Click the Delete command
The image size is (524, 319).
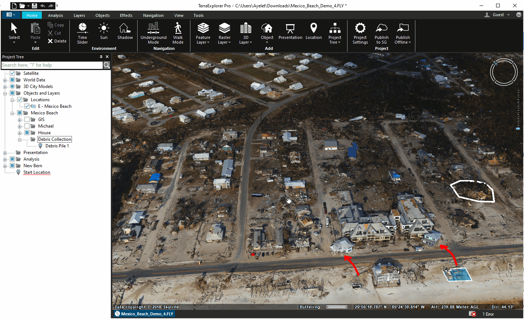click(57, 41)
